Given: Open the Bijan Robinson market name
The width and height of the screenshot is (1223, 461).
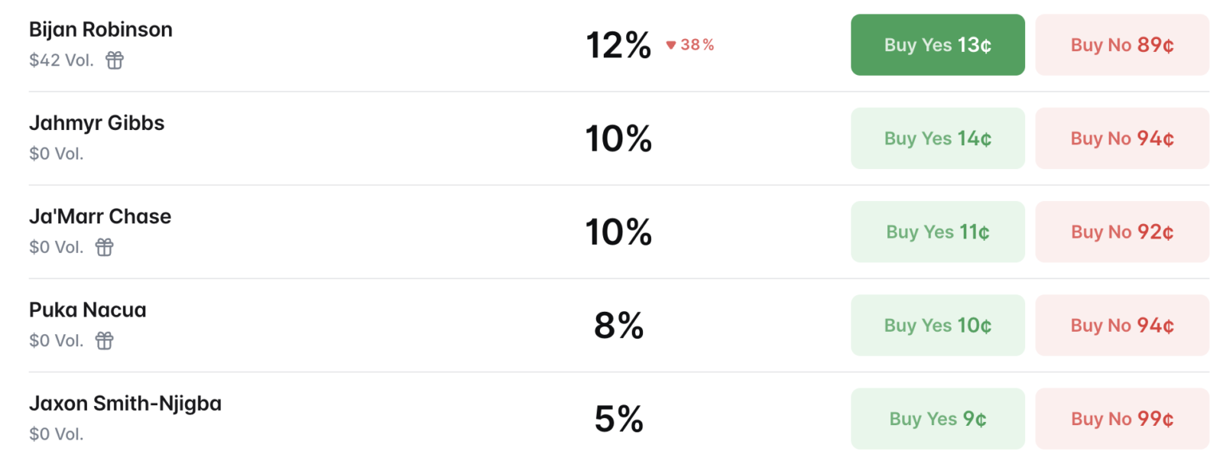Looking at the screenshot, I should [101, 30].
